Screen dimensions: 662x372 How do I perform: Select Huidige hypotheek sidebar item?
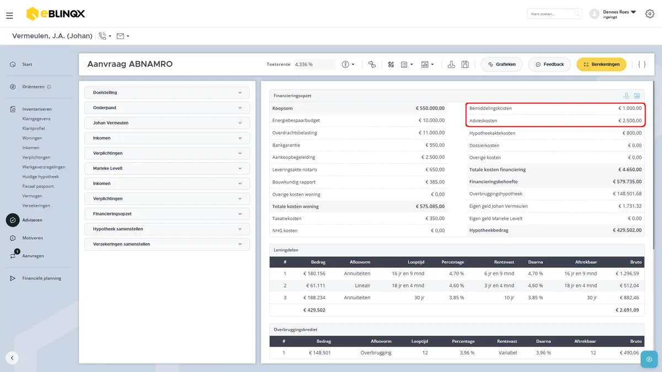coord(40,176)
